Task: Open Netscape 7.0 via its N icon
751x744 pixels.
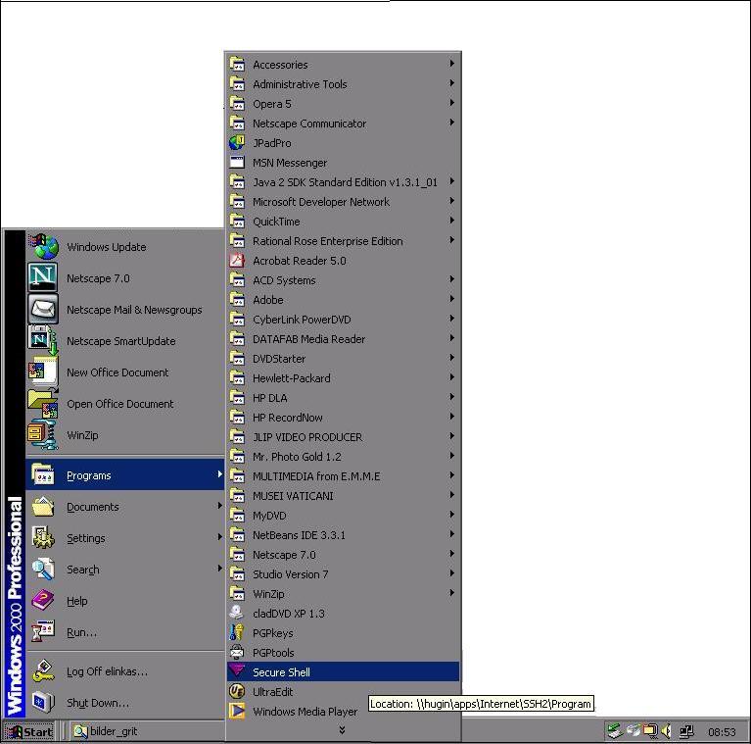Action: pos(43,277)
